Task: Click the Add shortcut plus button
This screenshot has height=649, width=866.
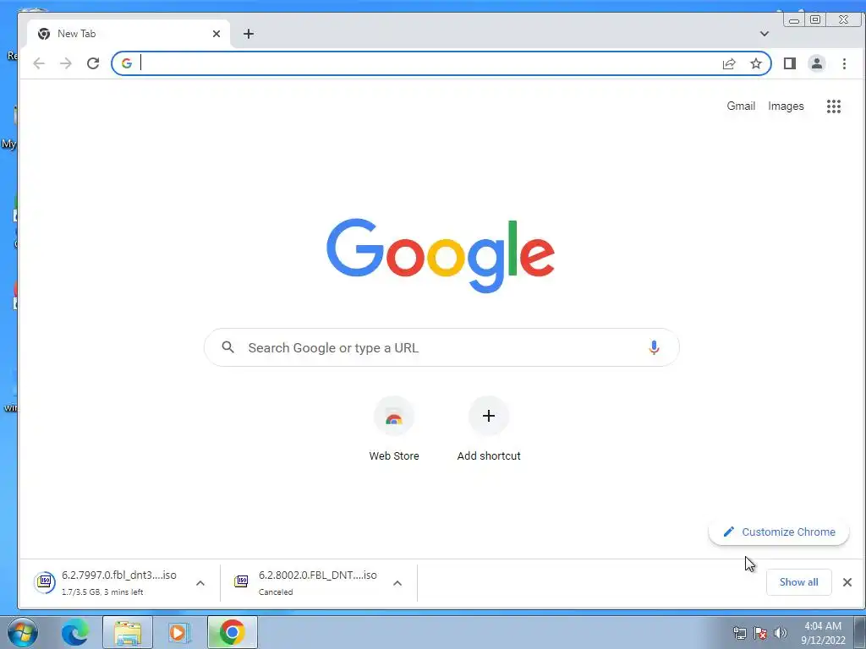Action: pyautogui.click(x=489, y=416)
